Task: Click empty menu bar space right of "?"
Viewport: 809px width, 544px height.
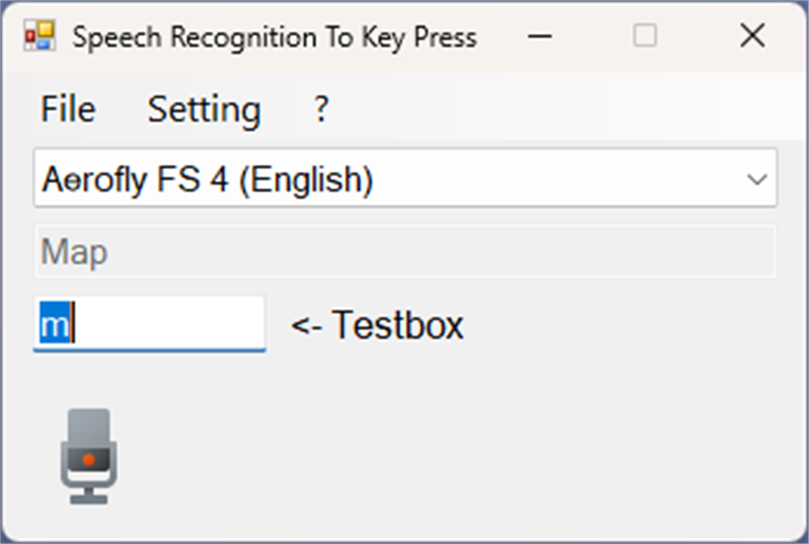Action: click(x=554, y=109)
